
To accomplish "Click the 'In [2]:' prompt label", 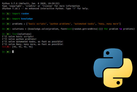I will click(x=6, y=19).
